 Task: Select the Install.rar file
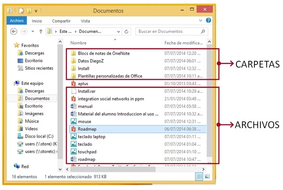86,91
